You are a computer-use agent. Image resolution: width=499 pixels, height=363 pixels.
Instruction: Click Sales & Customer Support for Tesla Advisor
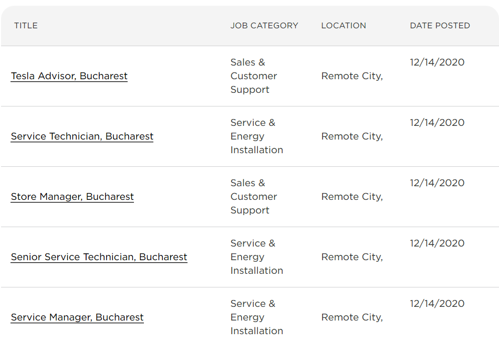tap(254, 76)
